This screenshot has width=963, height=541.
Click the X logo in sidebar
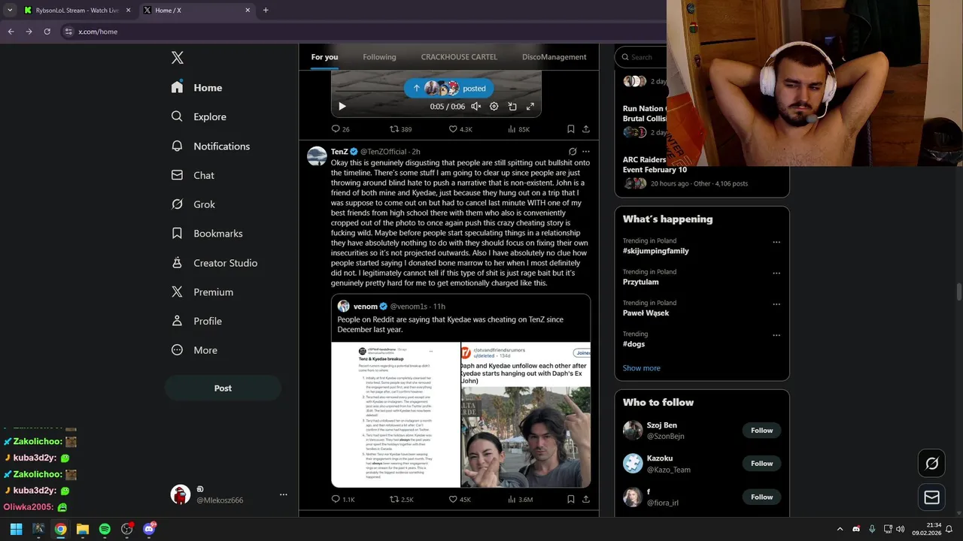click(x=177, y=58)
